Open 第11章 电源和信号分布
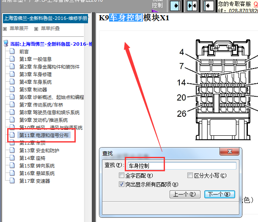 (x=44, y=135)
